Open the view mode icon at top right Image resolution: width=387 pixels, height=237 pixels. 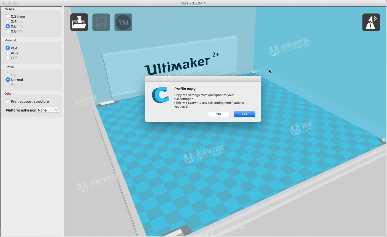tap(371, 22)
